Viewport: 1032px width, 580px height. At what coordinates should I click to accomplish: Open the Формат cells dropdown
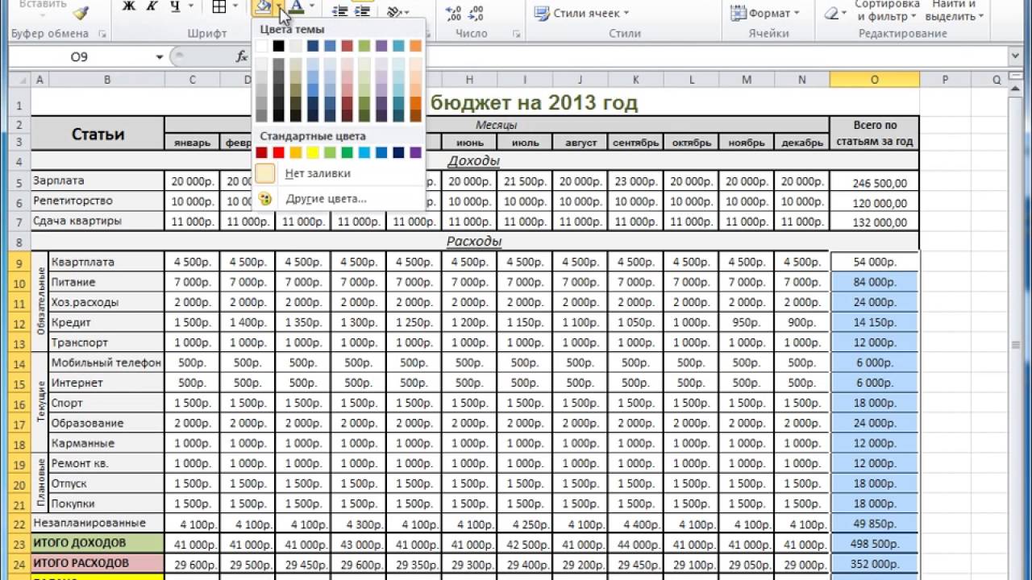tap(764, 13)
